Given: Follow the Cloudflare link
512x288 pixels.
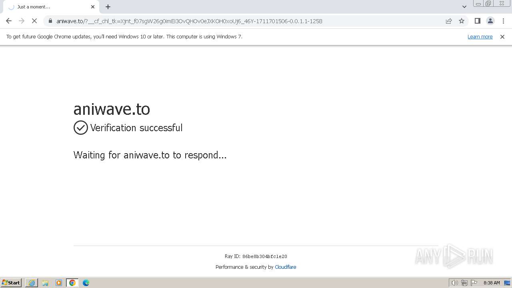Looking at the screenshot, I should 286,267.
